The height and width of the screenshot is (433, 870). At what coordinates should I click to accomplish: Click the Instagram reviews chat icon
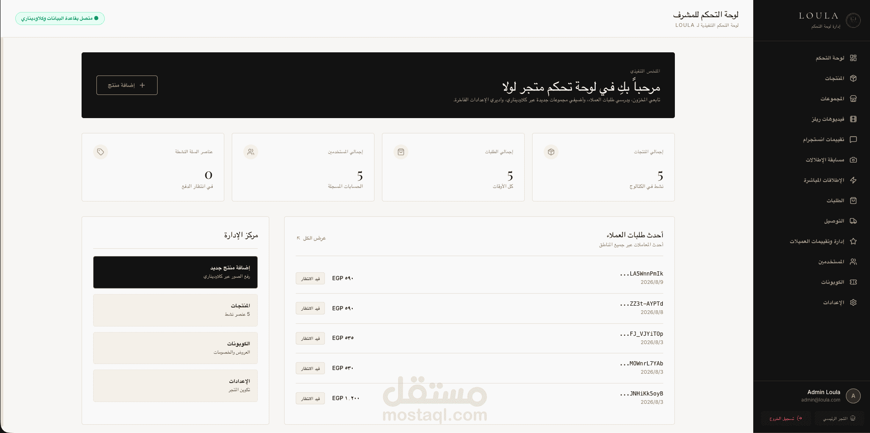pyautogui.click(x=853, y=139)
